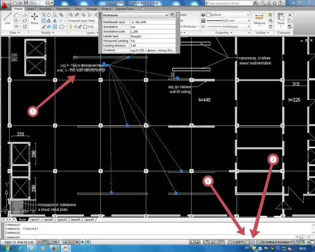Click the AutoCAD application menu button

point(6,5)
